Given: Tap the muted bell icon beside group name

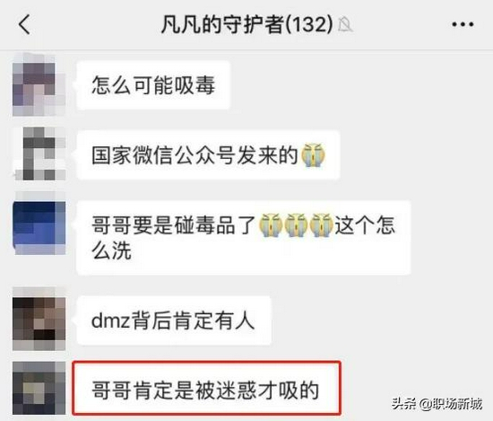Looking at the screenshot, I should [345, 24].
